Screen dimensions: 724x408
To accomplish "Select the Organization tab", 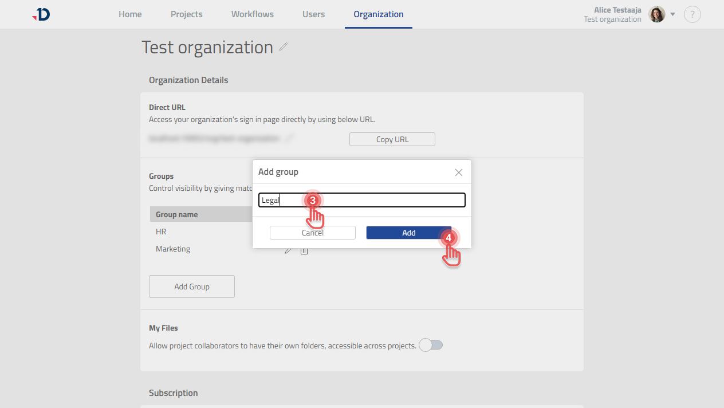I will (x=378, y=14).
